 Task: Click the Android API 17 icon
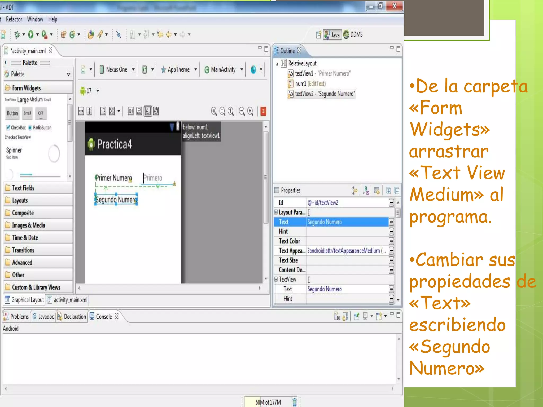pyautogui.click(x=82, y=91)
